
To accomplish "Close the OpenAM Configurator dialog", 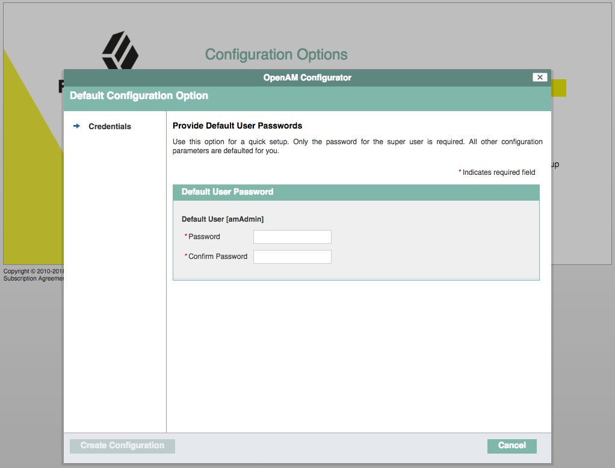I will 540,77.
